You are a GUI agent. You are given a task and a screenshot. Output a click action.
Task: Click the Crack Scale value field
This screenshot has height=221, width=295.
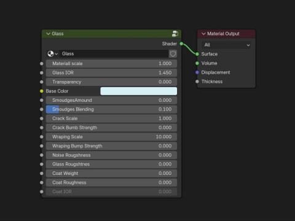click(111, 118)
